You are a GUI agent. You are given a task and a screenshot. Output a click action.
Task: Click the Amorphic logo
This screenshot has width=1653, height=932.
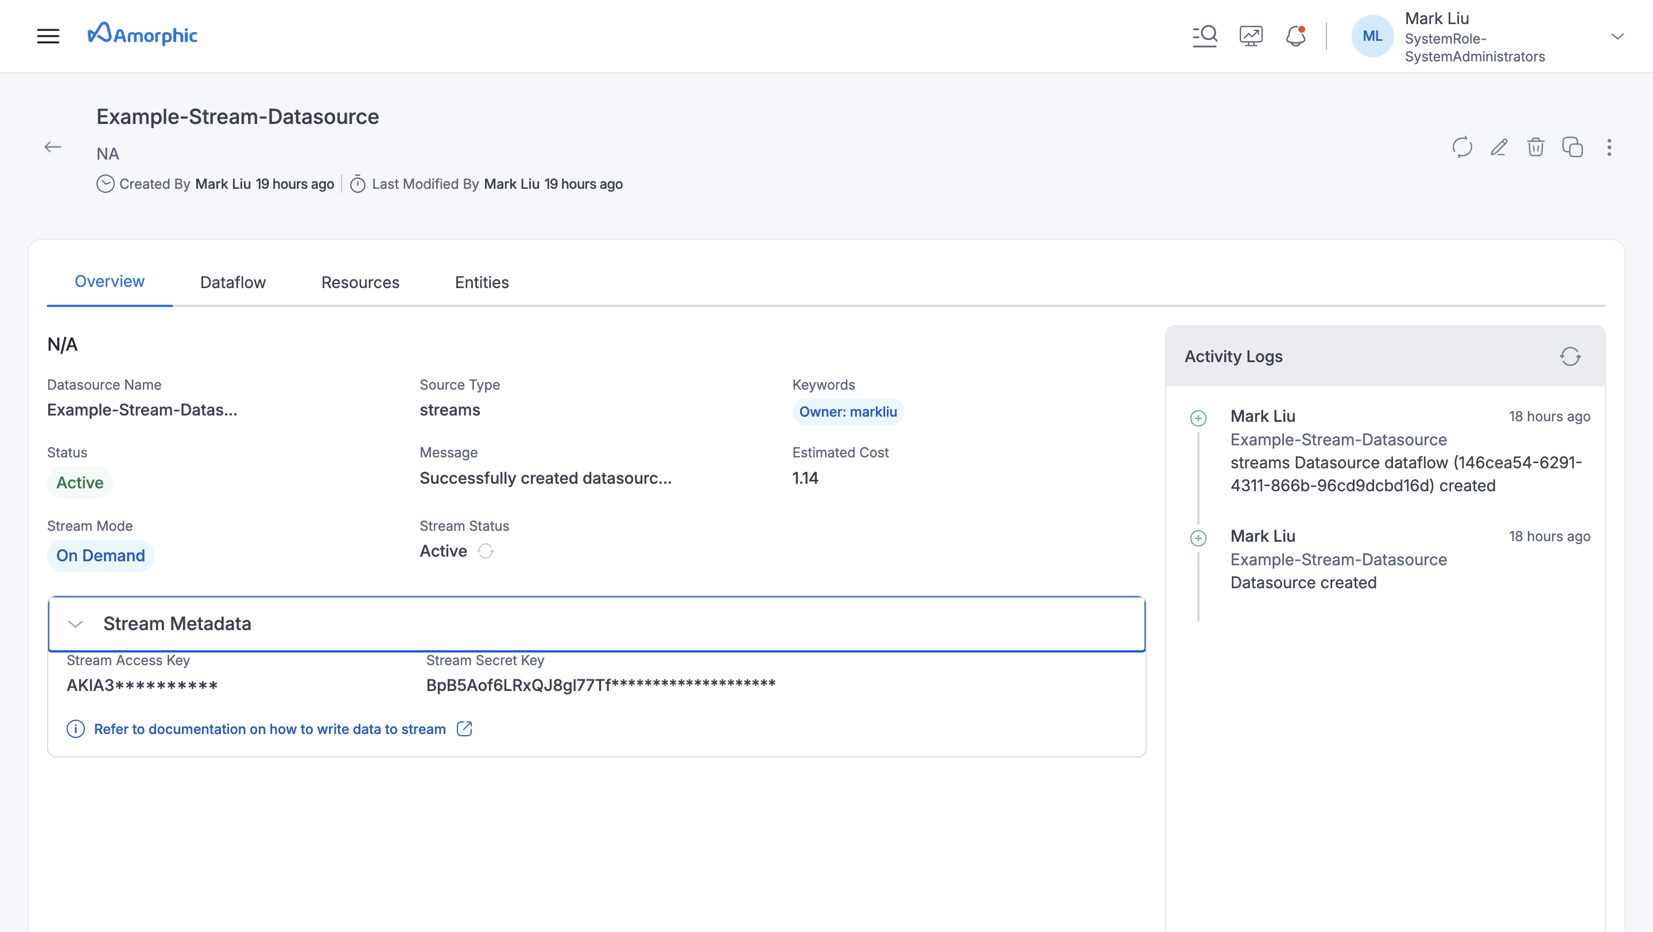point(142,34)
